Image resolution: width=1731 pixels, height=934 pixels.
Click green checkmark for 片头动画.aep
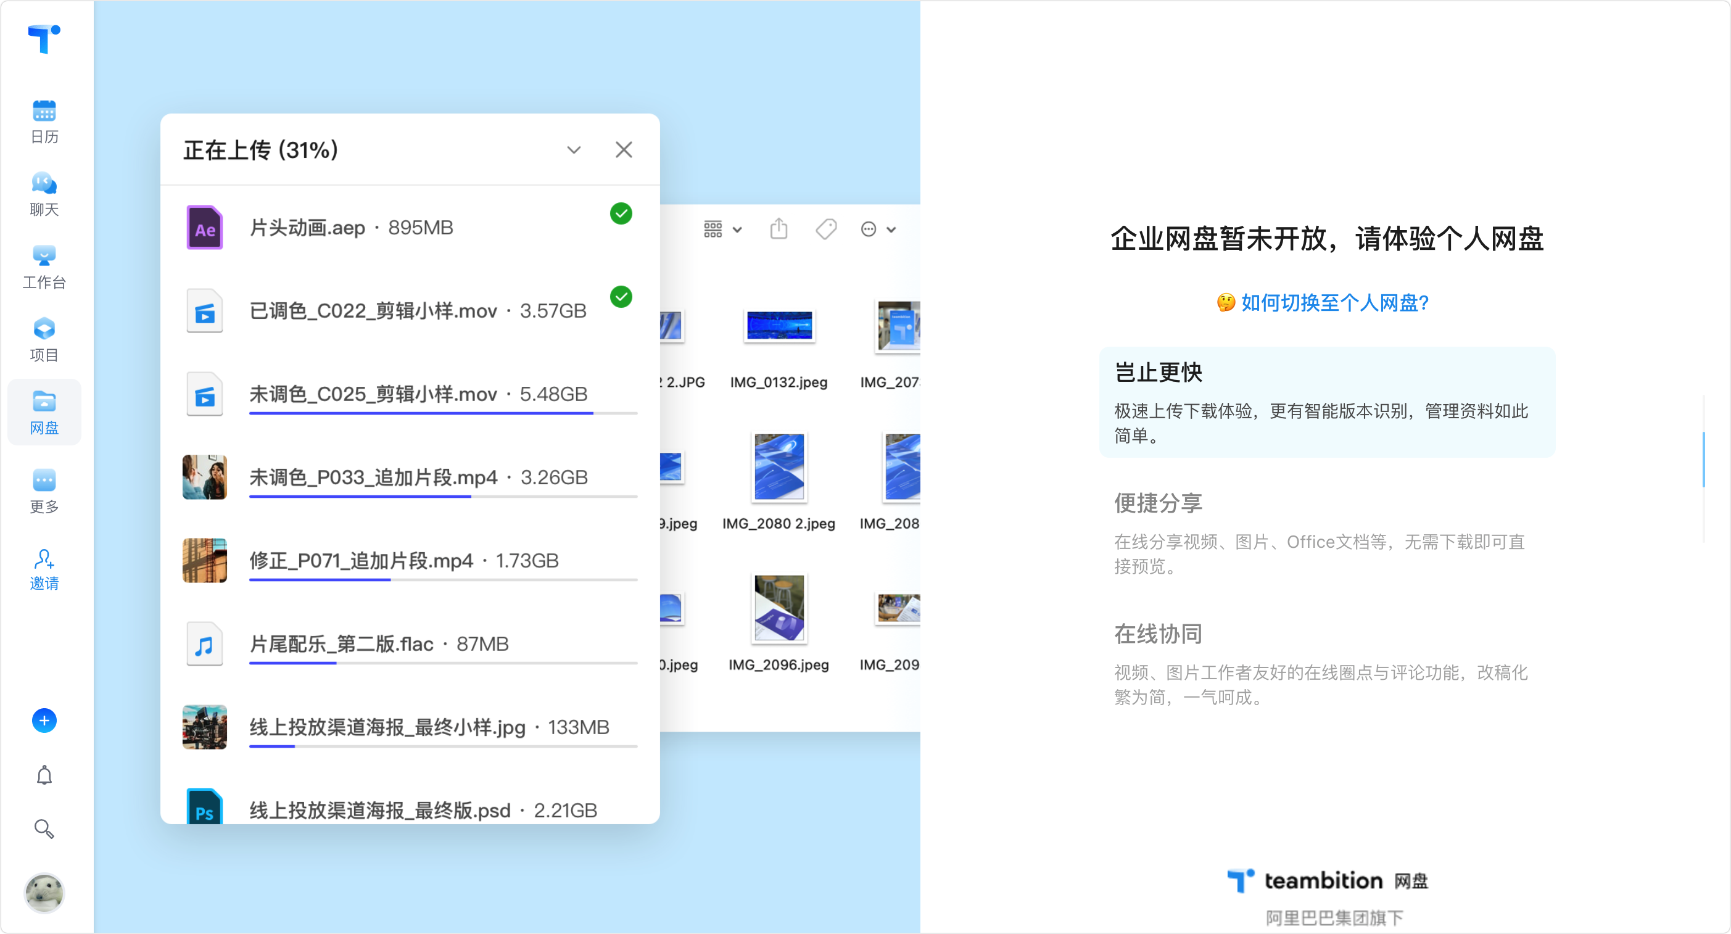click(x=621, y=213)
